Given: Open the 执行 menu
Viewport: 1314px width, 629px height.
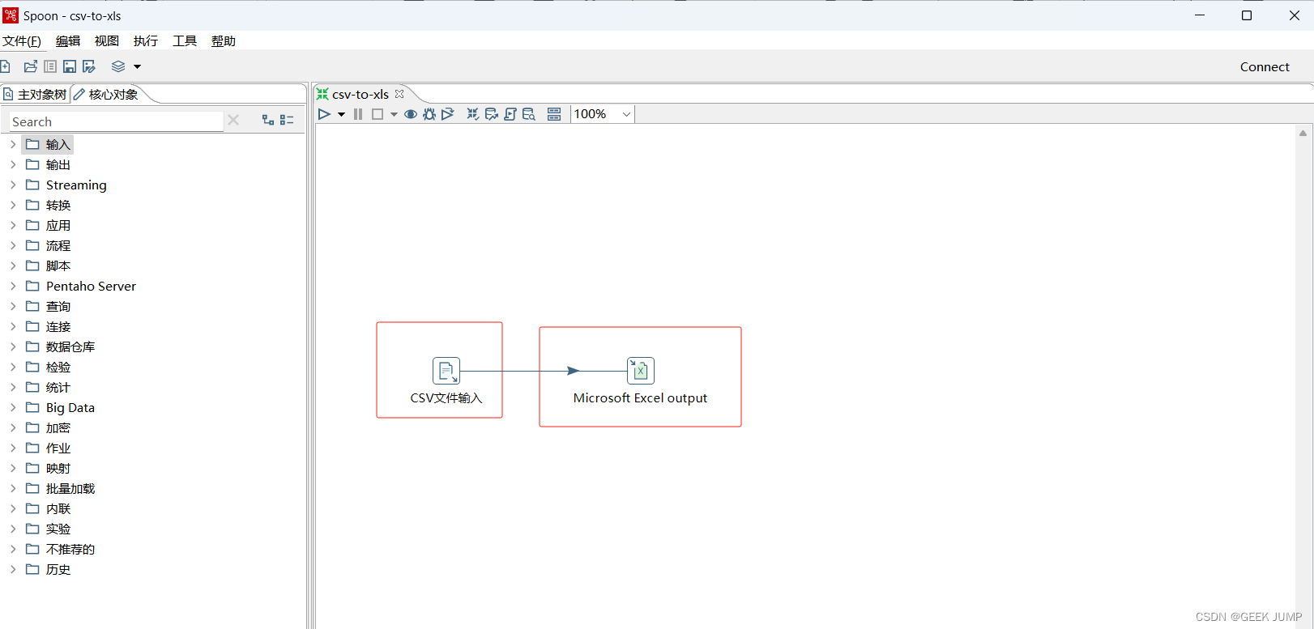Looking at the screenshot, I should tap(146, 41).
